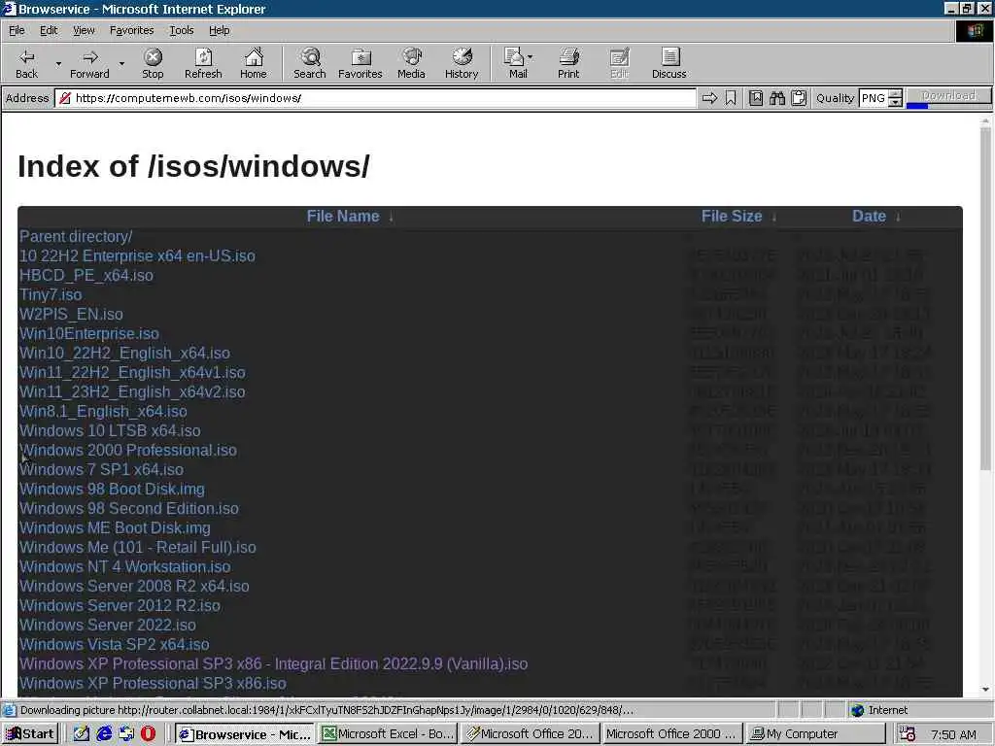Viewport: 995px width, 746px height.
Task: Open Windows Vista SP2 x64.iso link
Action: click(x=115, y=645)
